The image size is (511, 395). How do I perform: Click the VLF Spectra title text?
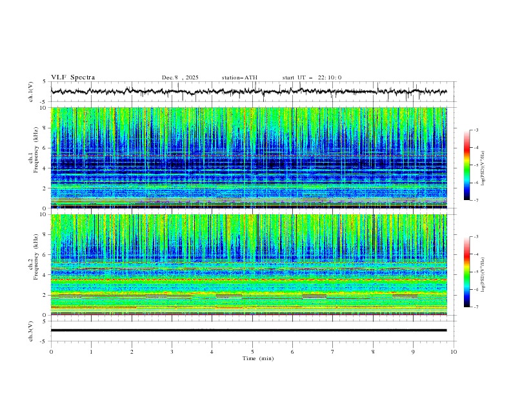click(73, 77)
